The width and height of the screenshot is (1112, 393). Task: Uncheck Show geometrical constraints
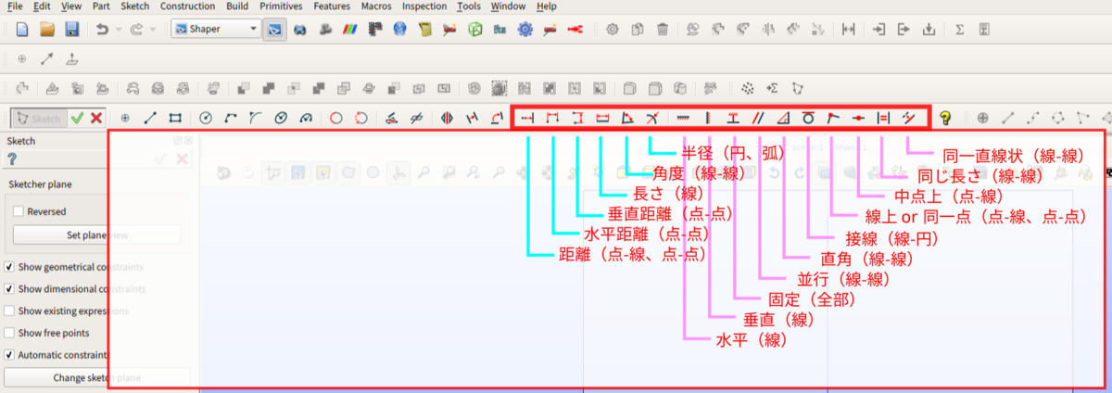[x=9, y=267]
